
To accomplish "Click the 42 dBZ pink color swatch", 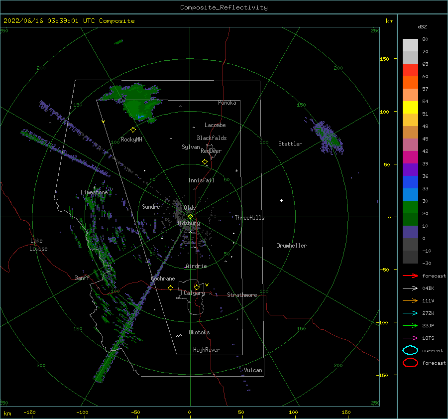I will point(410,144).
